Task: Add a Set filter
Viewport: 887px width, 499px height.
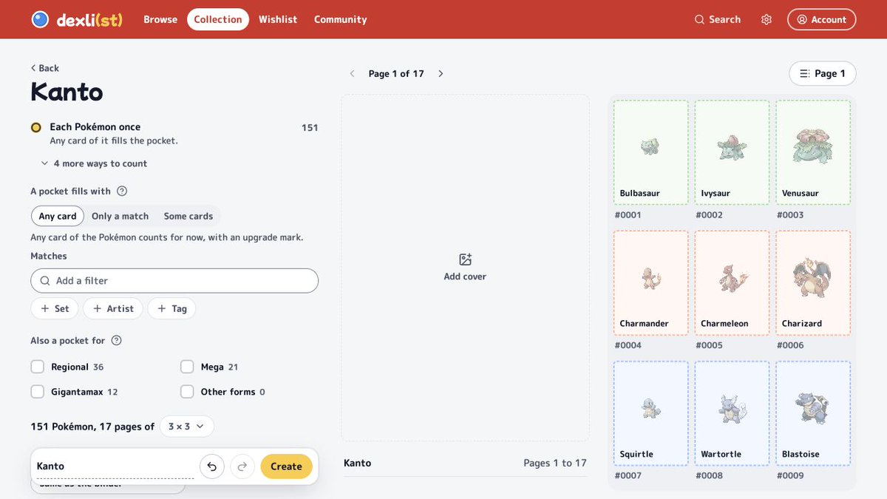Action: pyautogui.click(x=55, y=308)
